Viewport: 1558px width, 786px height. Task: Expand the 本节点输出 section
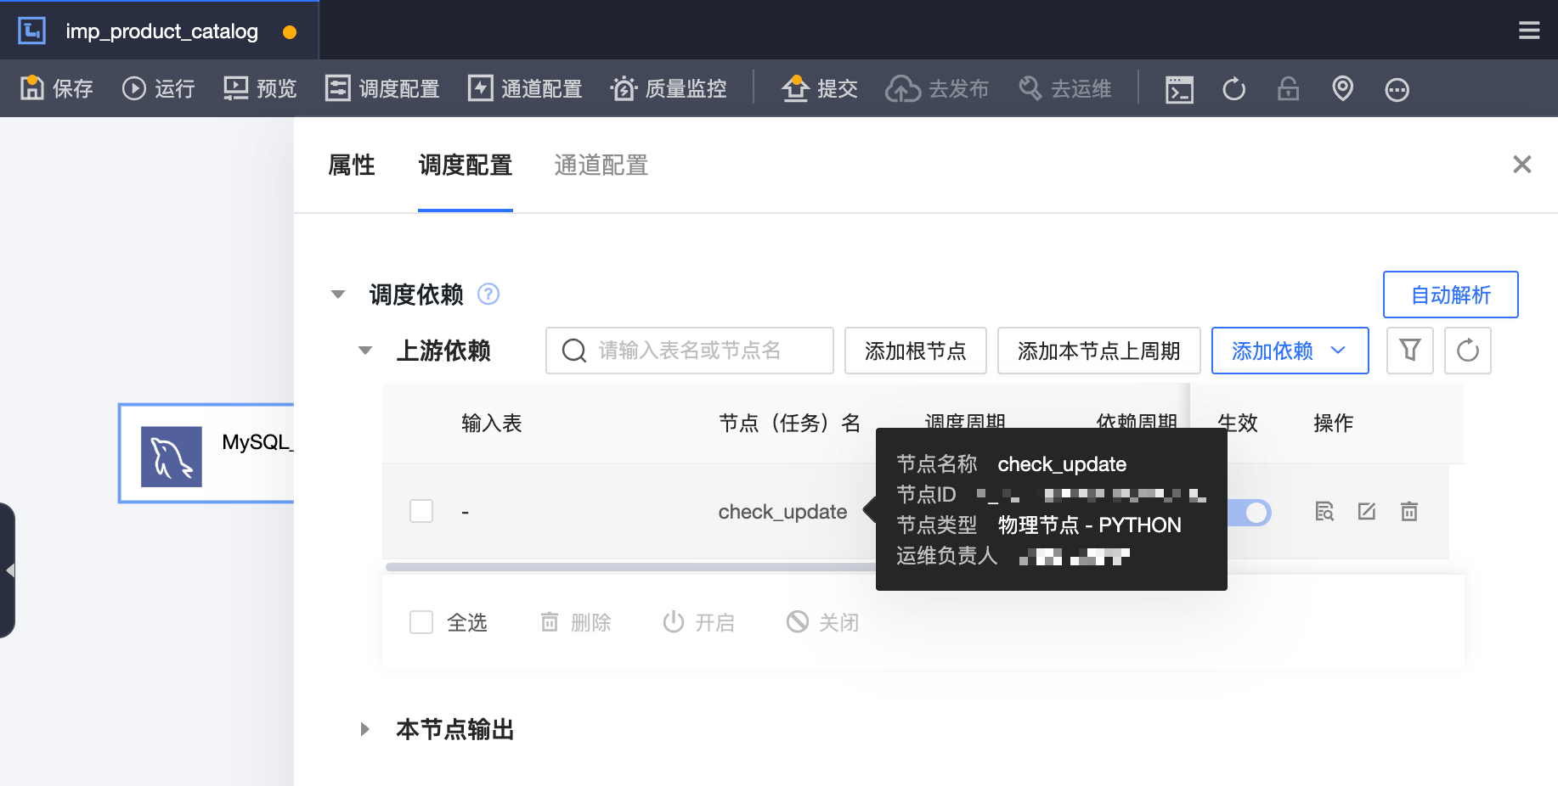point(365,729)
